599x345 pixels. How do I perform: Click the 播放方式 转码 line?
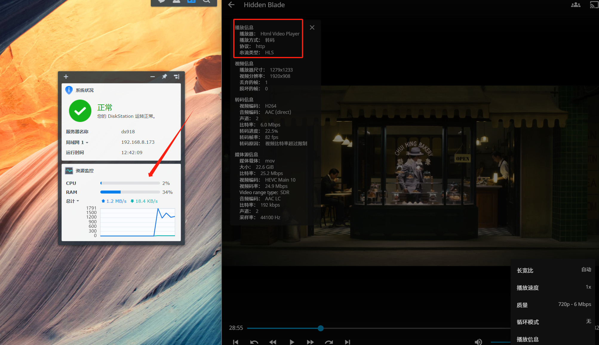tap(257, 40)
